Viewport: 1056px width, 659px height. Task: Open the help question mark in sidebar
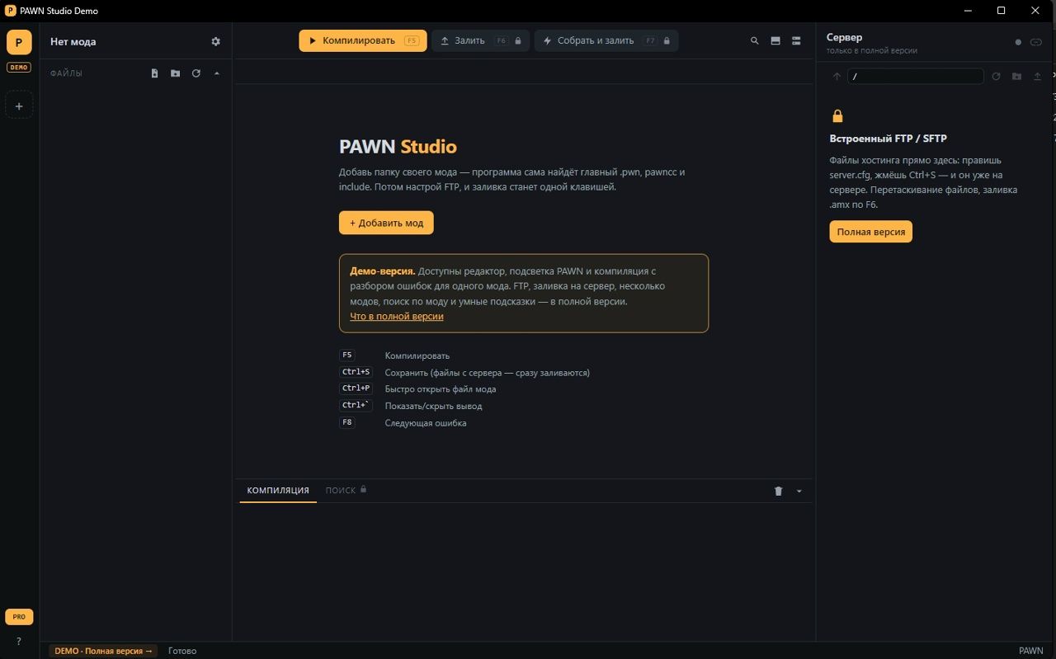[x=19, y=641]
